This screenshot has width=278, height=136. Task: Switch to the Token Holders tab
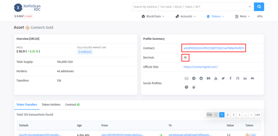pos(51,105)
